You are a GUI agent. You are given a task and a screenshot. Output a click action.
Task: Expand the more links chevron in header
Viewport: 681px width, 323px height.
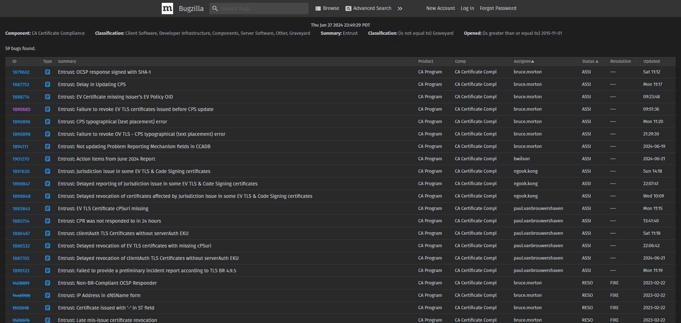(x=400, y=9)
